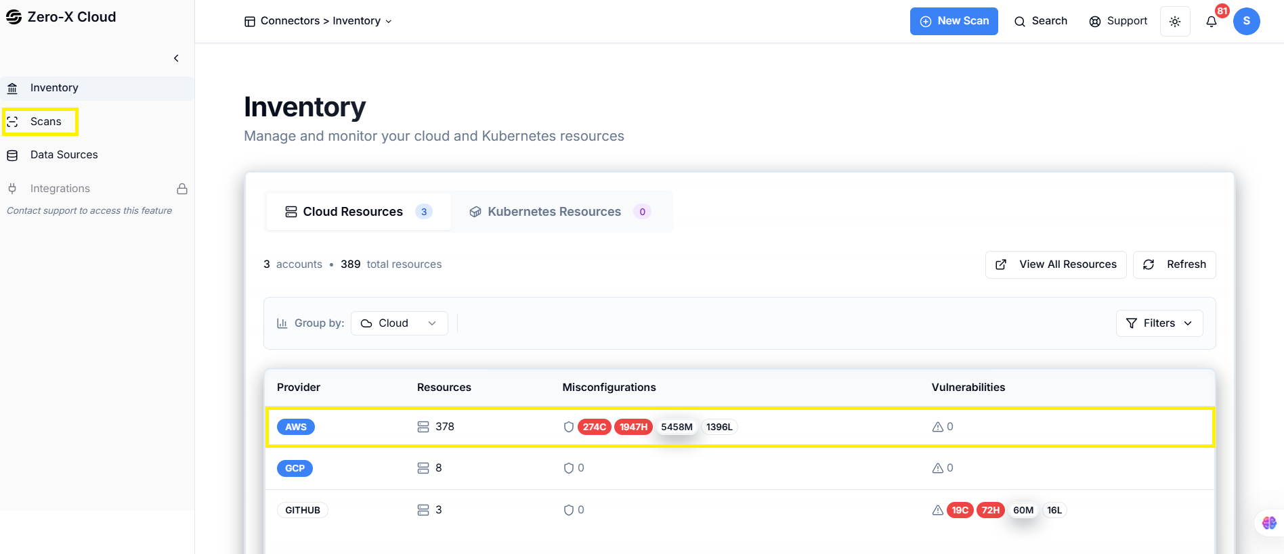
Task: Click the GCP resources count 8
Action: click(439, 468)
